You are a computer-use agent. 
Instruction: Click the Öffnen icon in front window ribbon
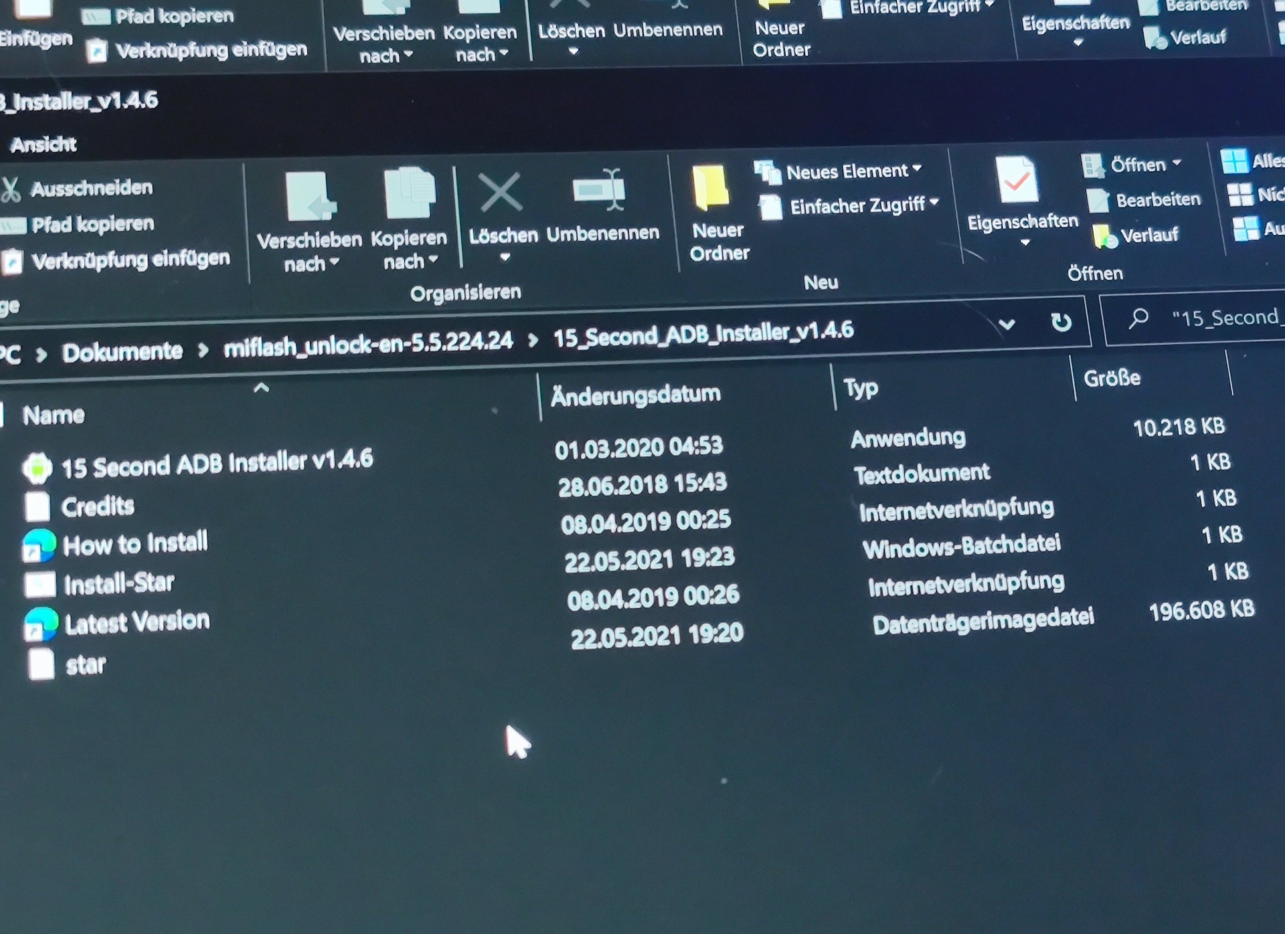click(1092, 165)
